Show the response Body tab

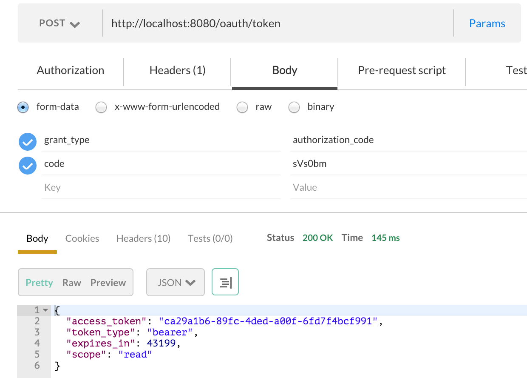(x=37, y=239)
